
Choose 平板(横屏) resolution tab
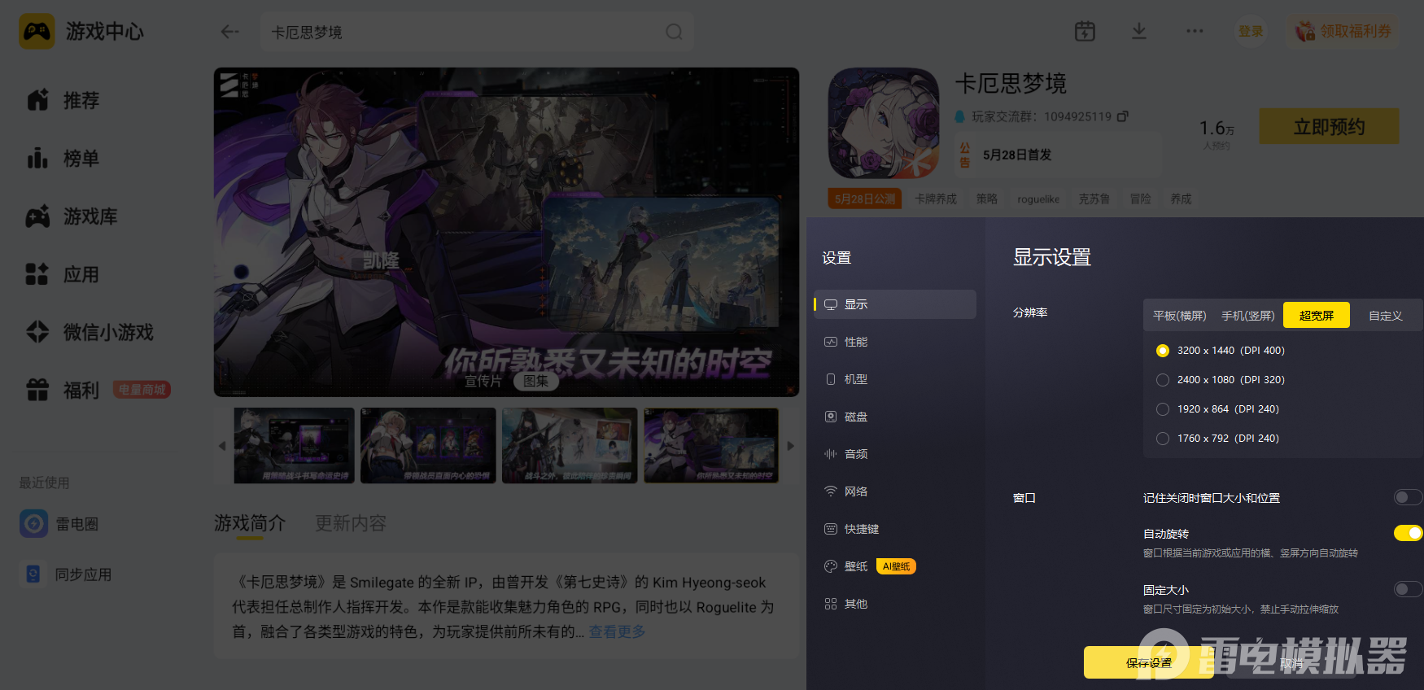(x=1179, y=316)
